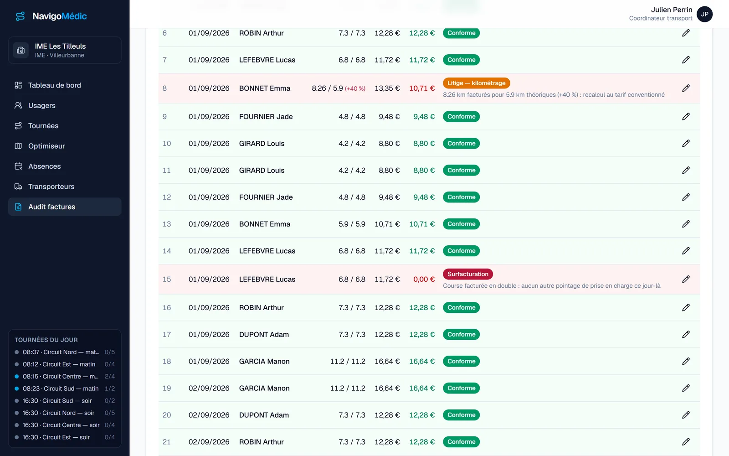Image resolution: width=729 pixels, height=456 pixels.
Task: Go to the Usagers section
Action: [65, 105]
